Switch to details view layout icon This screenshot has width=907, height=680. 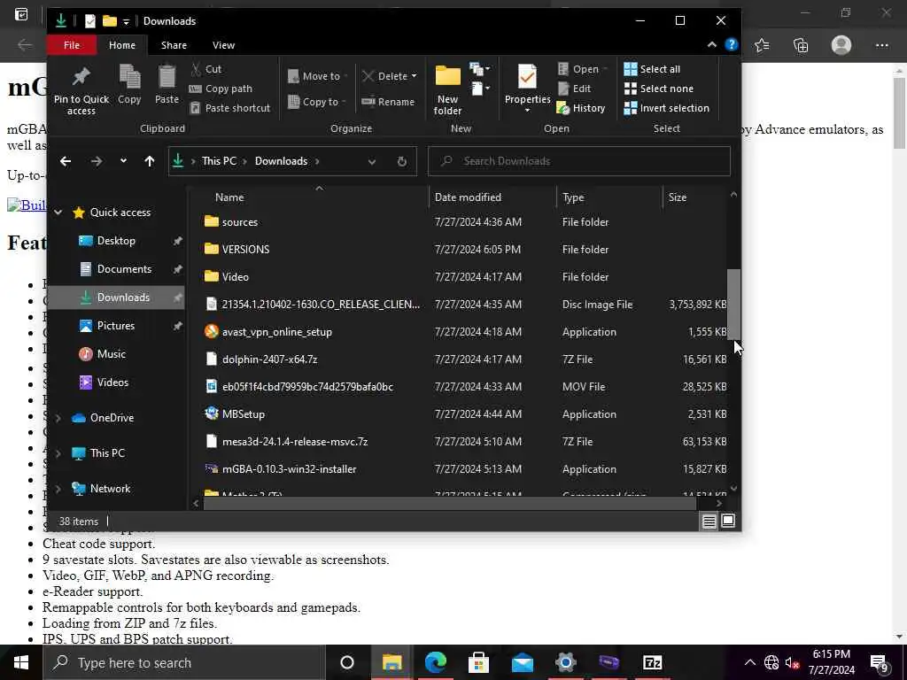pyautogui.click(x=709, y=522)
